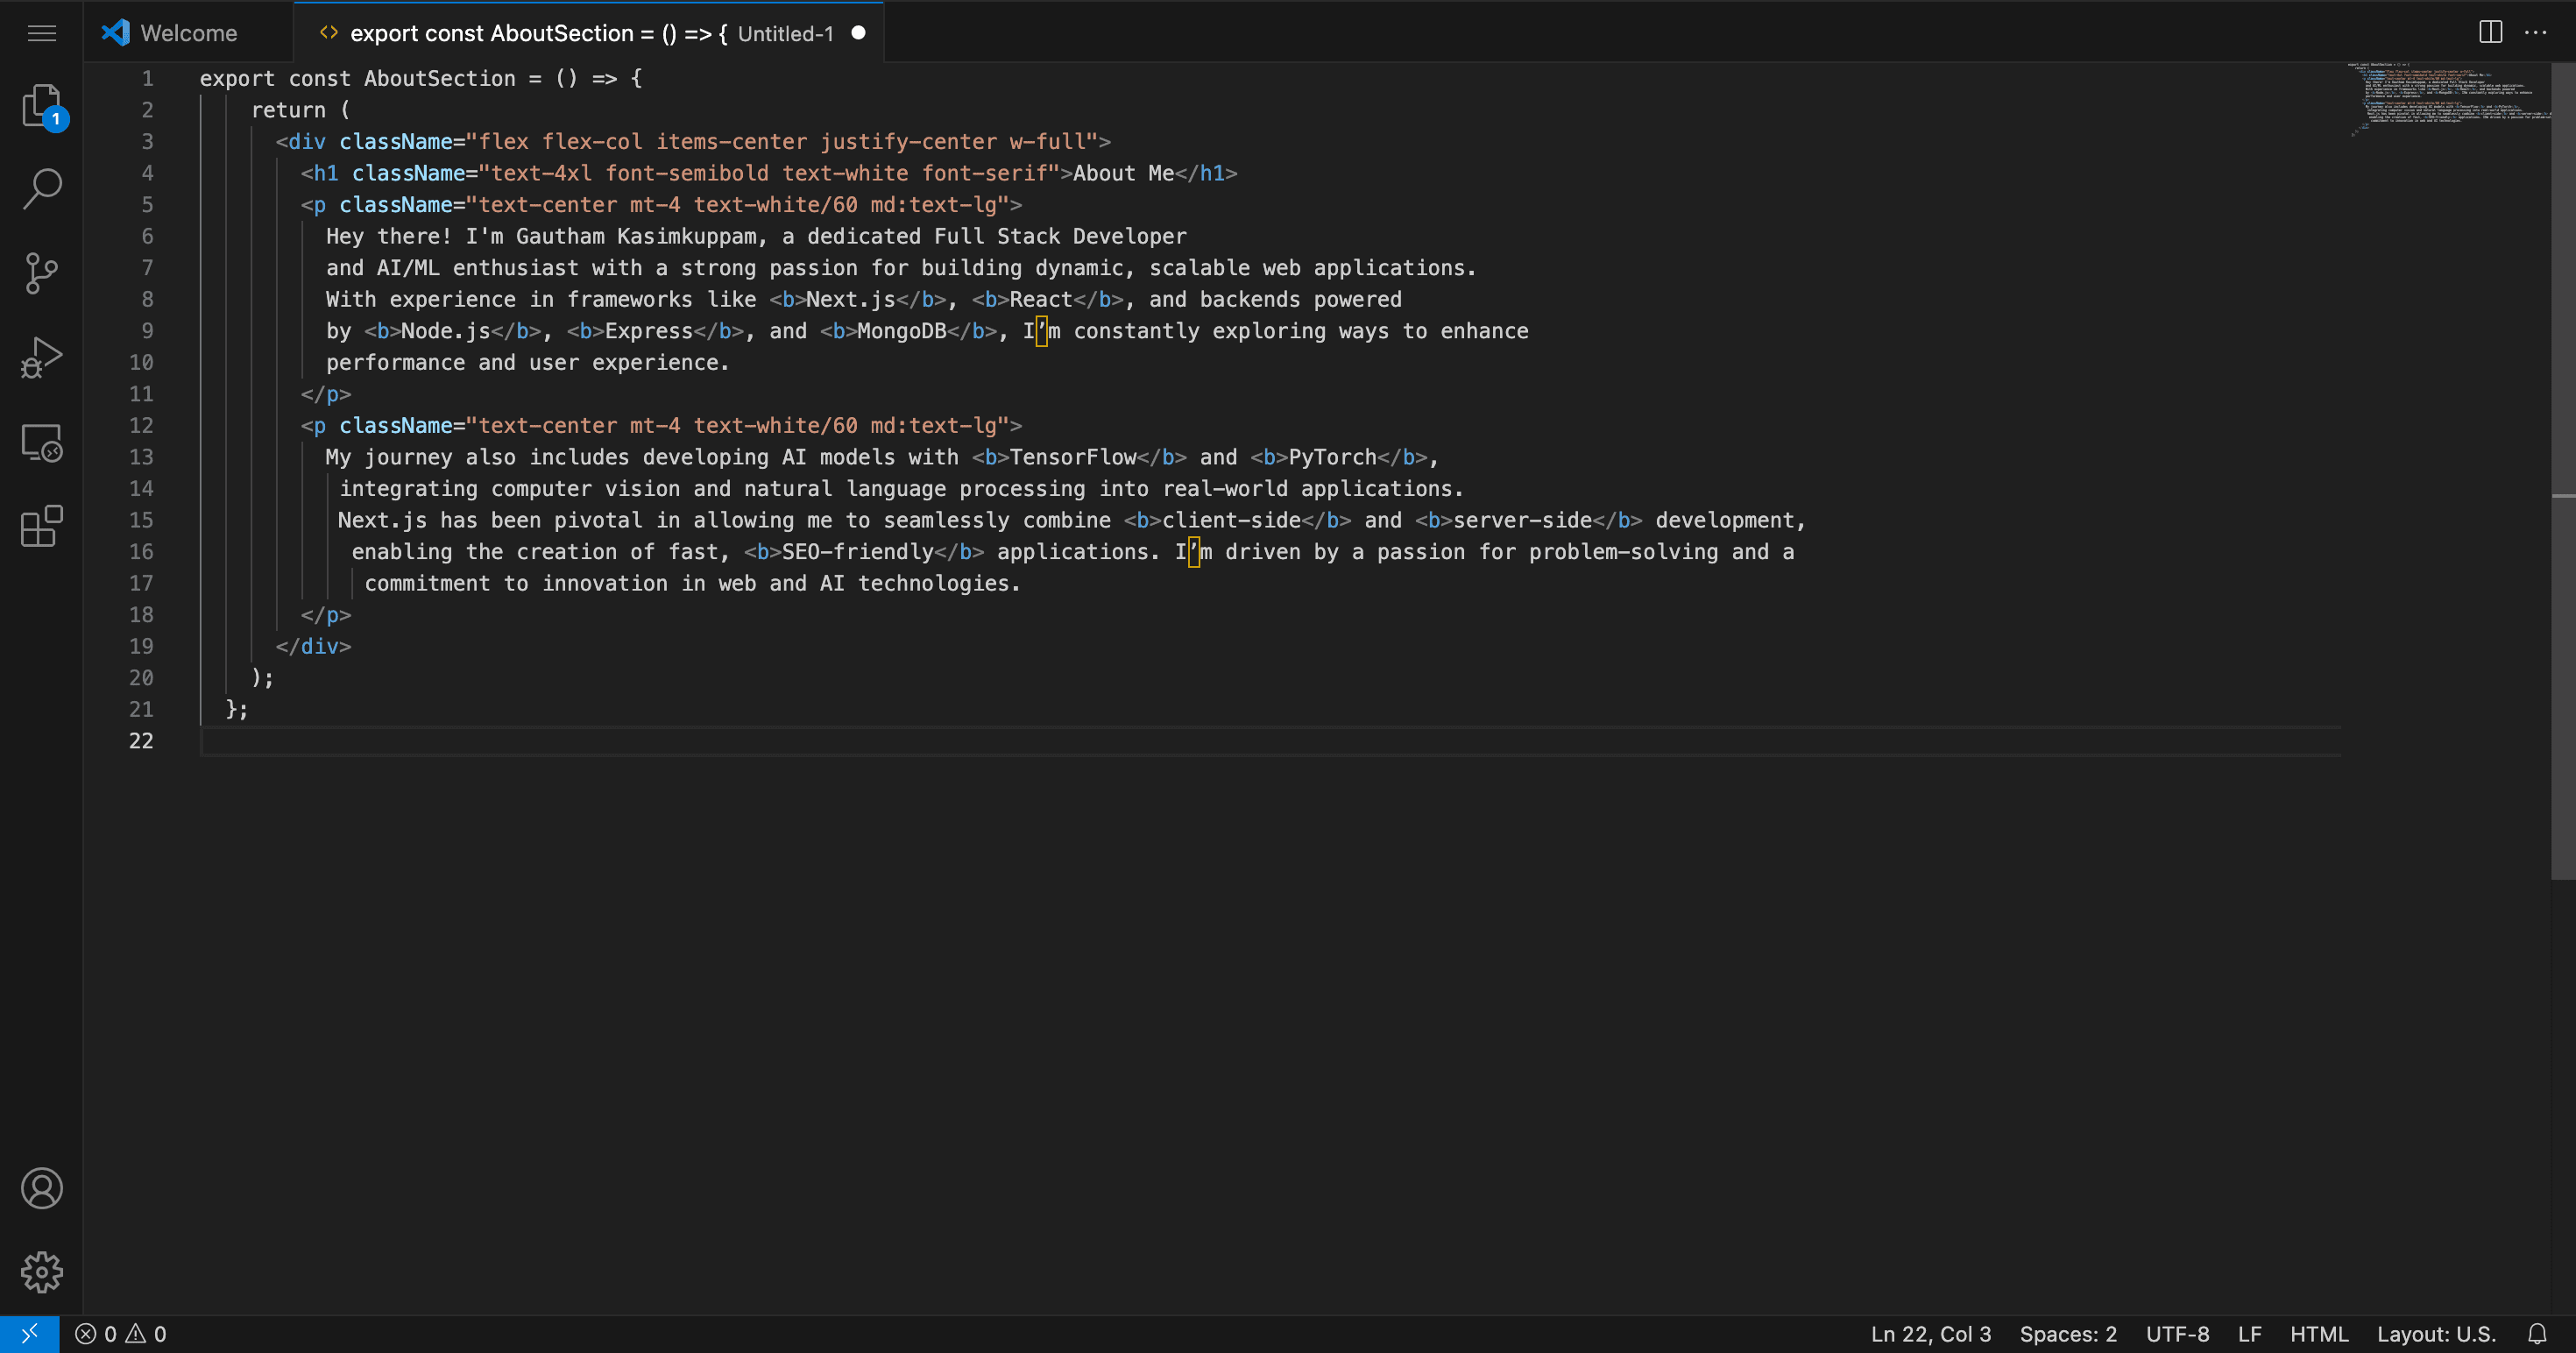Click 'PyTorch' text on line 13
The image size is (2576, 1353).
click(x=1332, y=457)
